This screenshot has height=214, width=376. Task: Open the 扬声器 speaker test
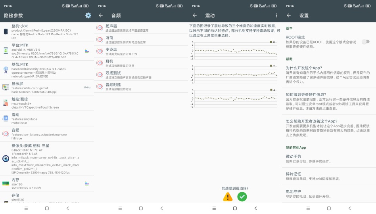(127, 28)
